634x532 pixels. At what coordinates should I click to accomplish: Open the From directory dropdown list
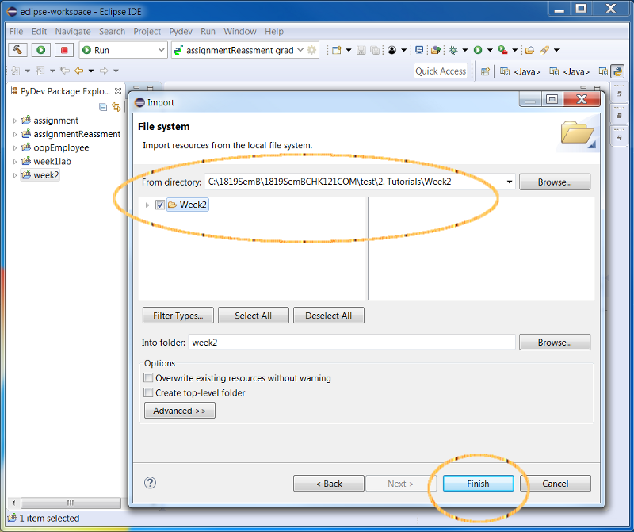tap(509, 182)
